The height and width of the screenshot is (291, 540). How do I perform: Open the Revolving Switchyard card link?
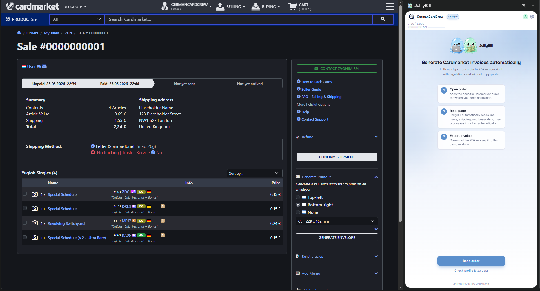[x=66, y=223]
